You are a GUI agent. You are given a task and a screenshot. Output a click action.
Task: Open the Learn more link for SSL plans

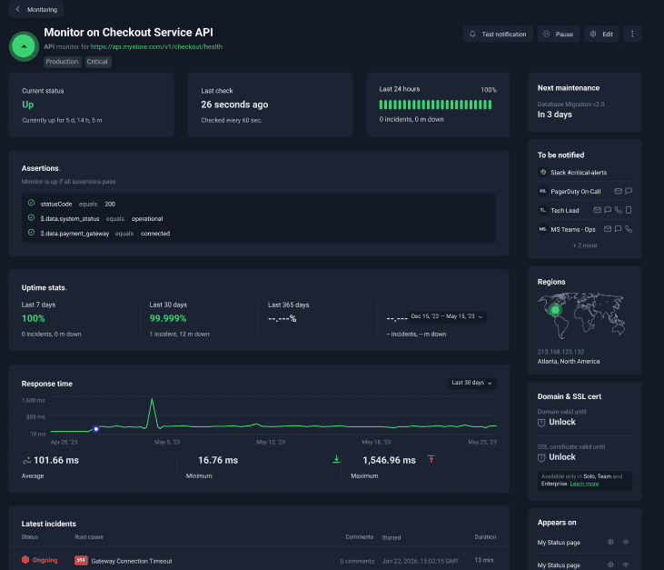coord(584,484)
